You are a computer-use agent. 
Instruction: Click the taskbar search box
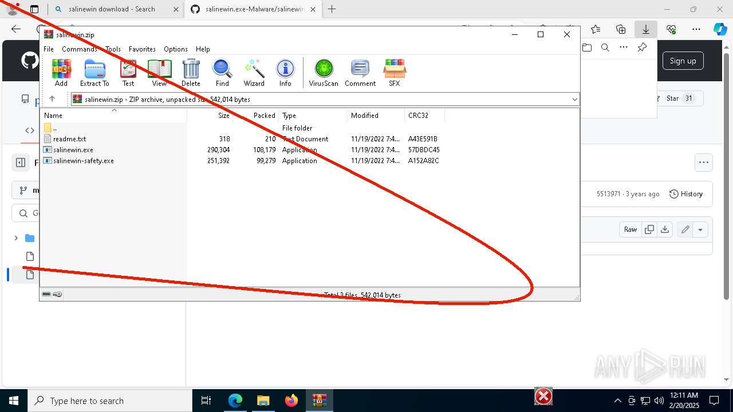click(110, 401)
